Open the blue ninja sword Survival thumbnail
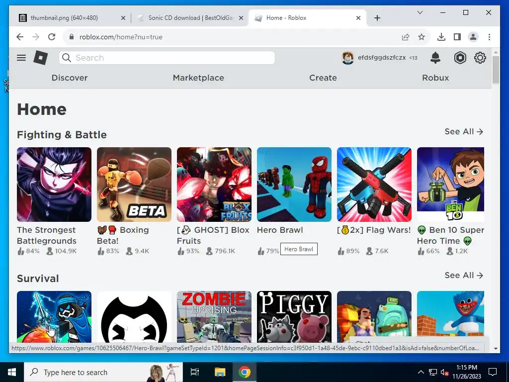This screenshot has width=509, height=382. pos(54,317)
